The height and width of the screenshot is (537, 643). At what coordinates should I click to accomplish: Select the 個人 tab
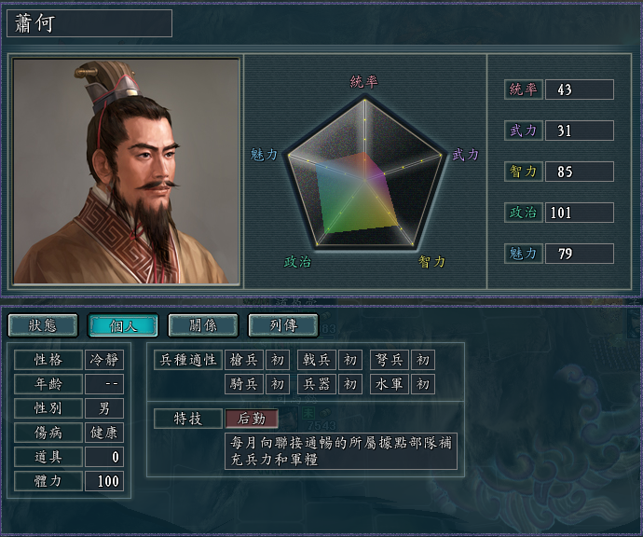tap(123, 326)
